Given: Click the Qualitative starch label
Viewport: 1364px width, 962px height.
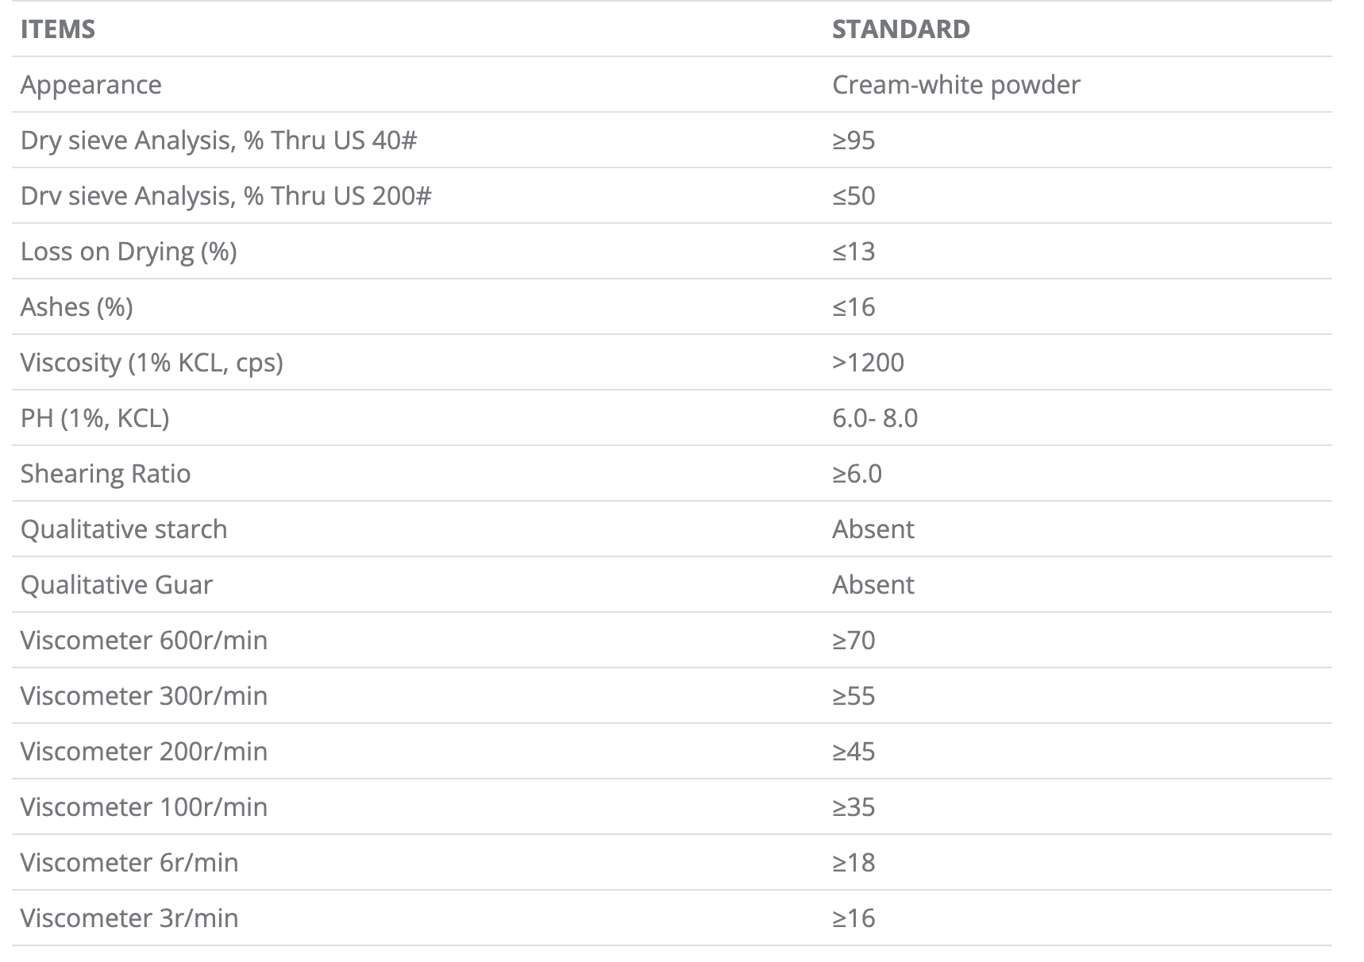Looking at the screenshot, I should pyautogui.click(x=124, y=529).
